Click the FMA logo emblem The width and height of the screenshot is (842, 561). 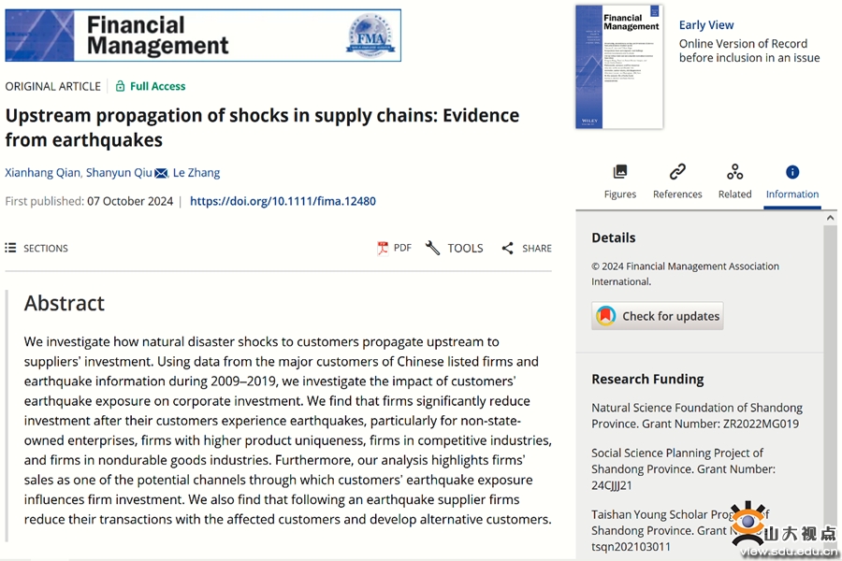point(370,36)
